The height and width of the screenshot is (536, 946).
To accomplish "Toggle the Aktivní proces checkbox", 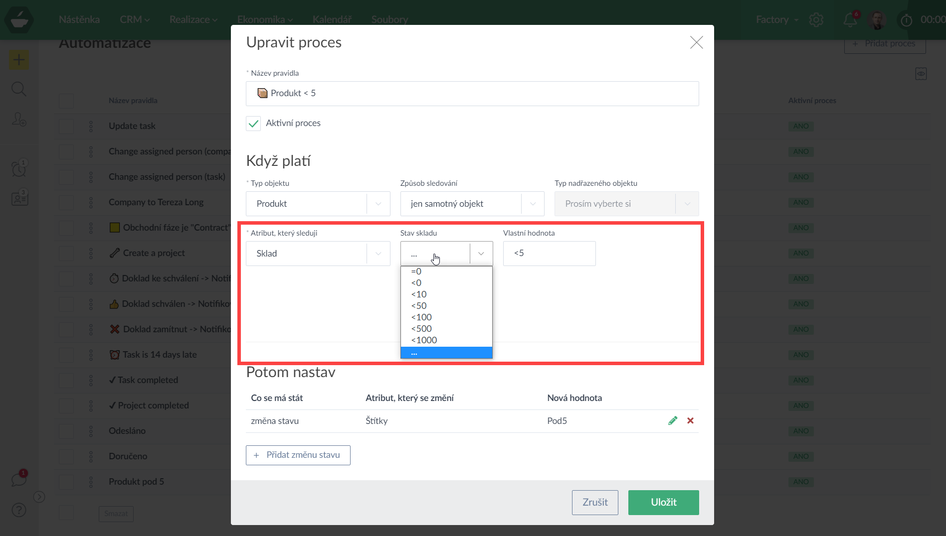I will [253, 124].
